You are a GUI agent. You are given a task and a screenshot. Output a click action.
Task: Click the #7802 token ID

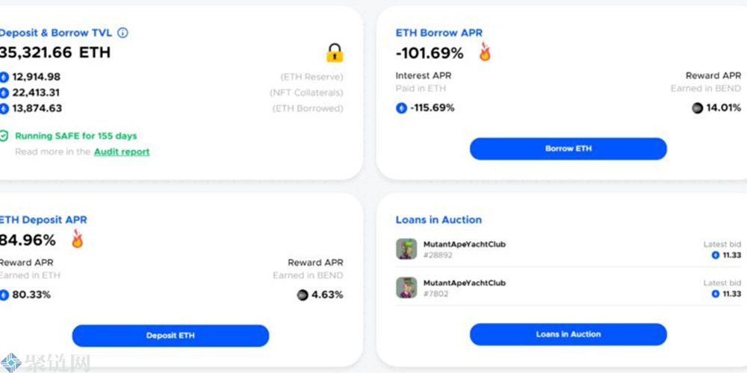436,294
